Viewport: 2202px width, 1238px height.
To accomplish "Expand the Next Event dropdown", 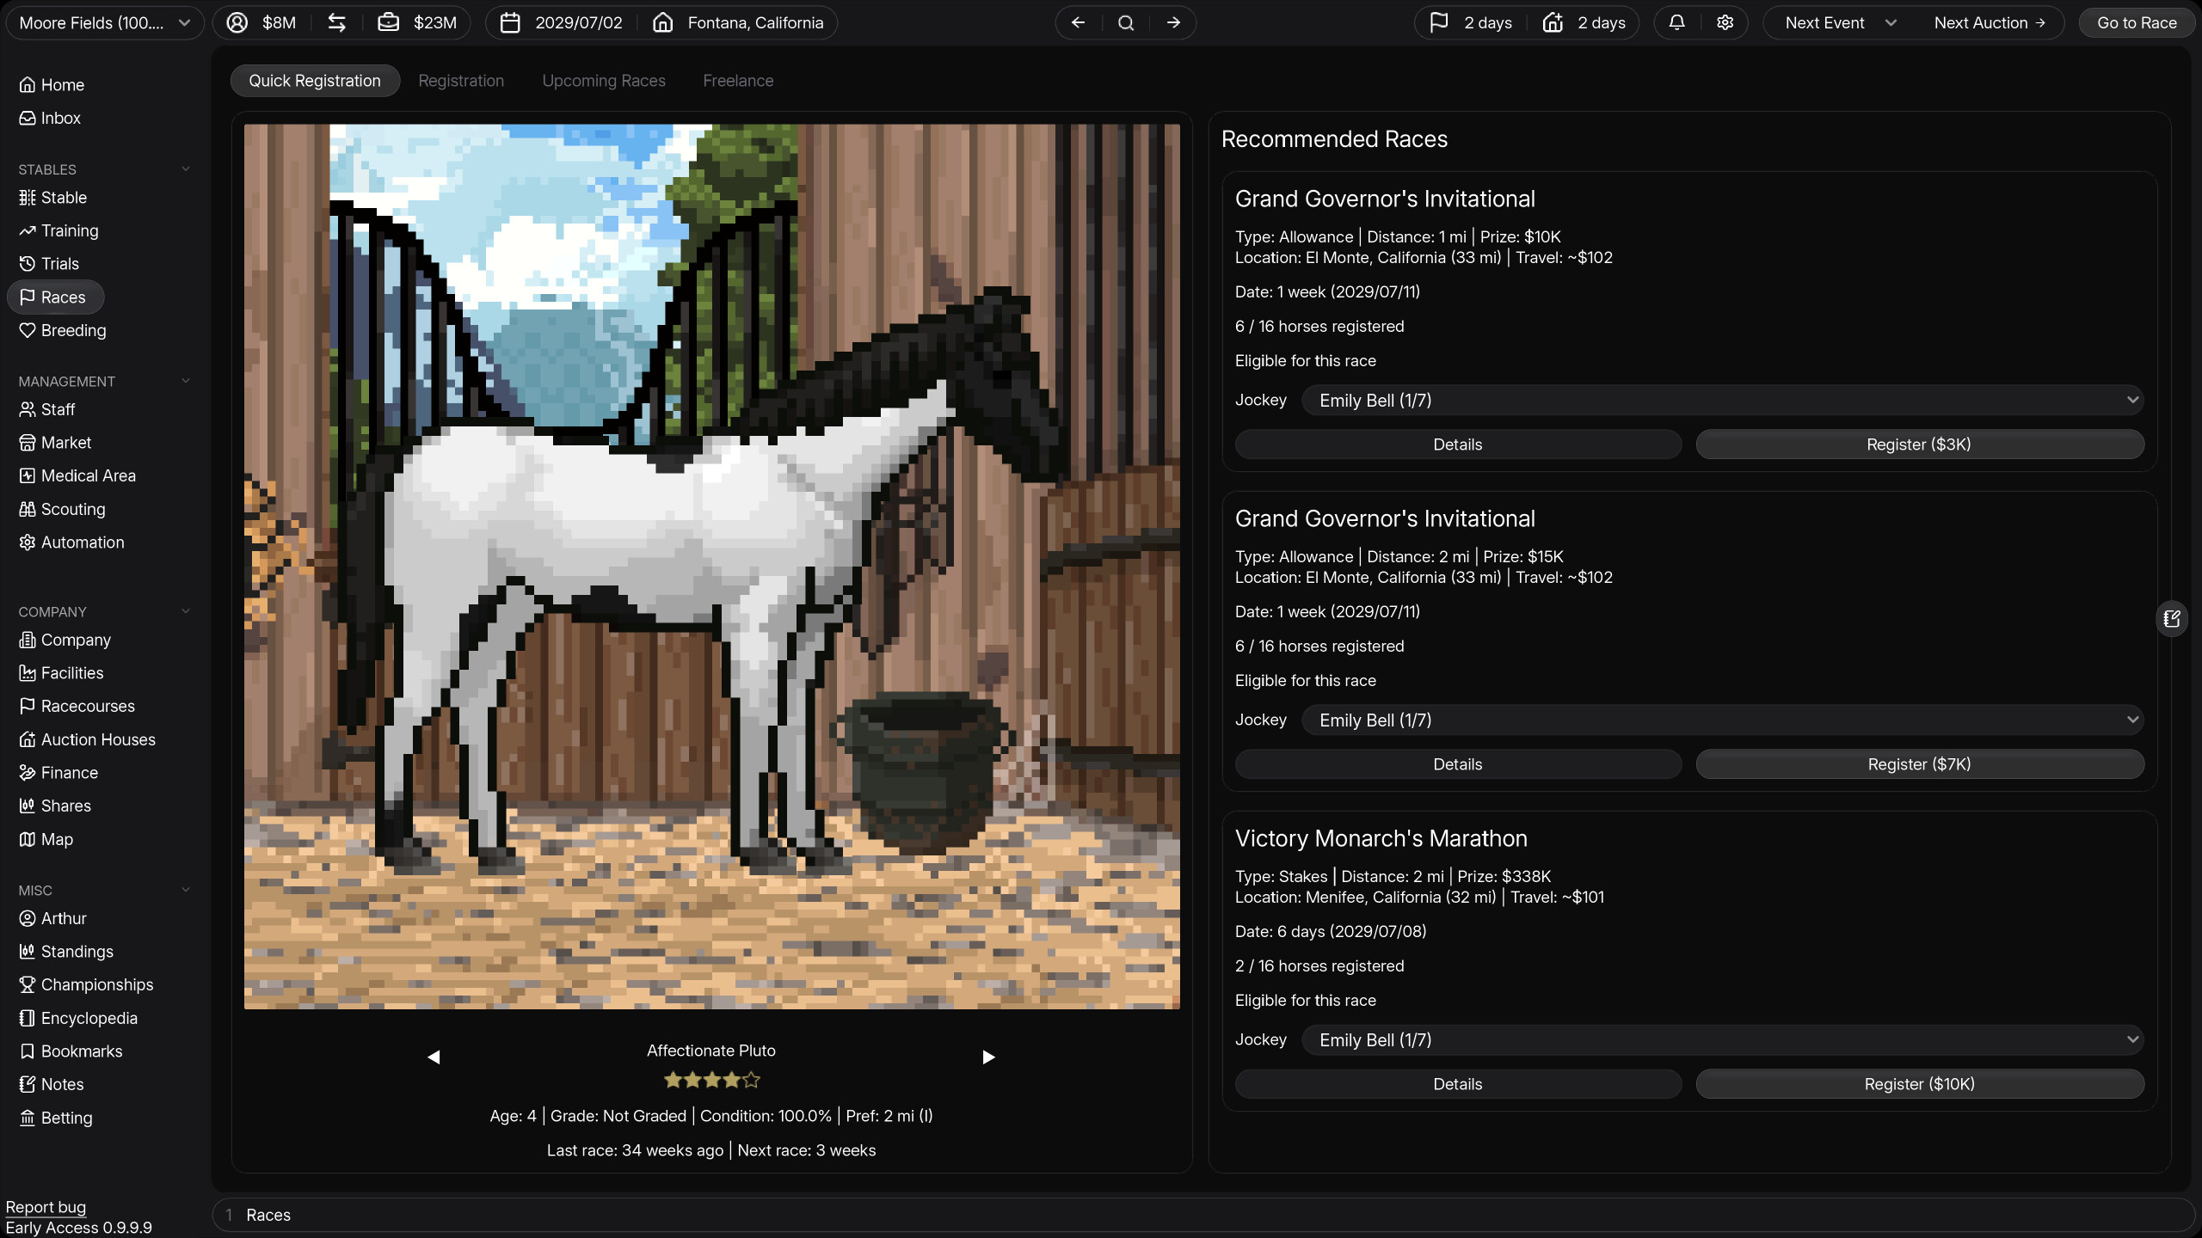I will 1840,22.
